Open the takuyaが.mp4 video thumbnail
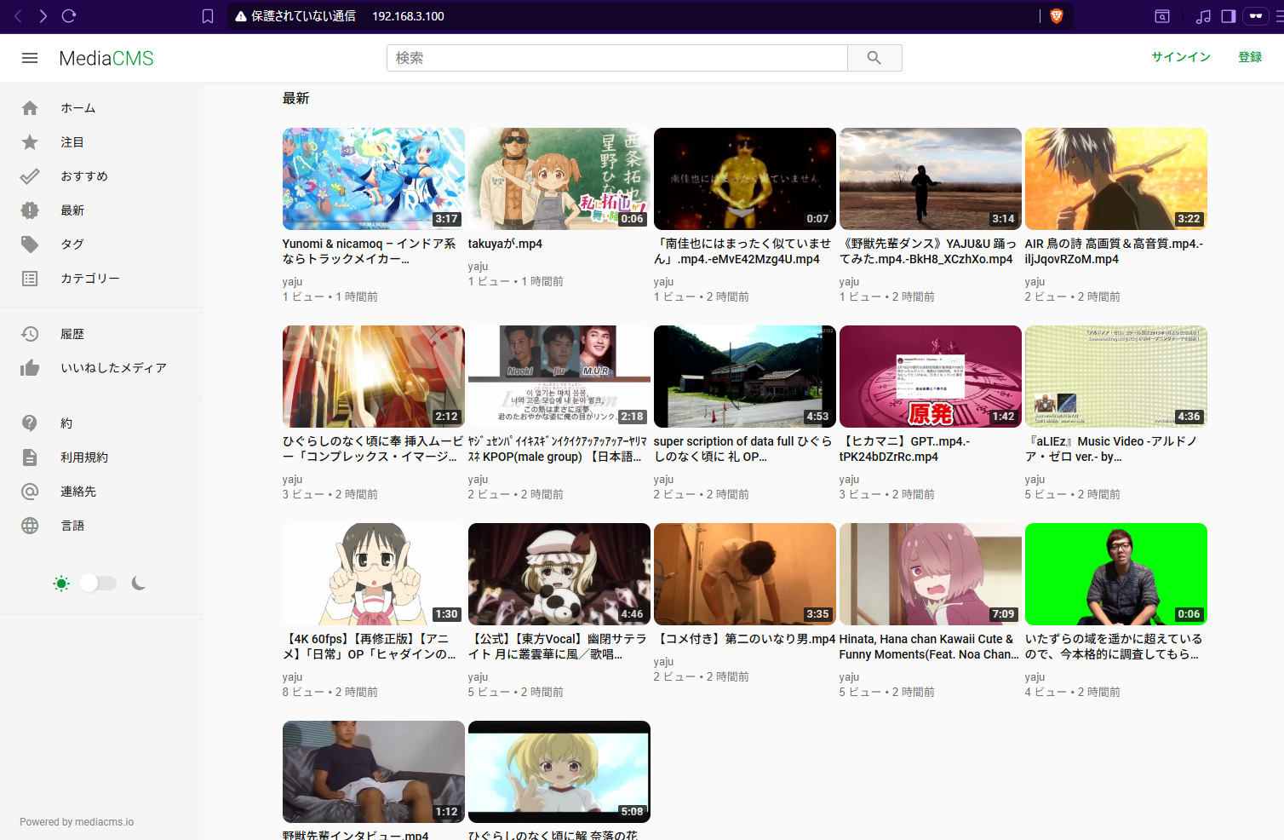 [x=559, y=179]
